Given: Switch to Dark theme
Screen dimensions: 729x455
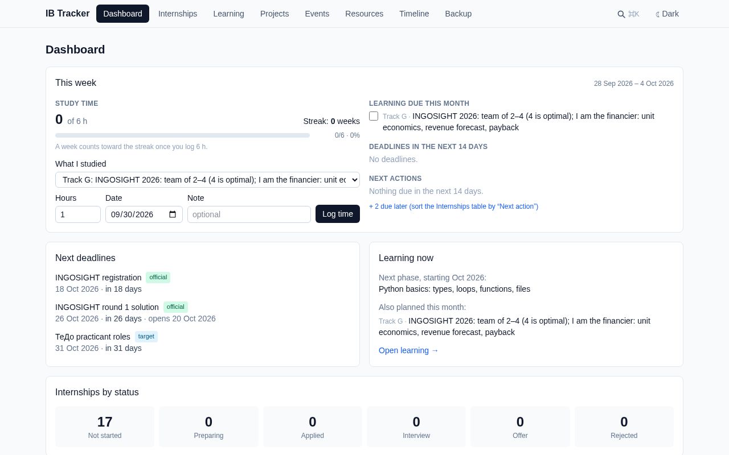Looking at the screenshot, I should point(667,14).
